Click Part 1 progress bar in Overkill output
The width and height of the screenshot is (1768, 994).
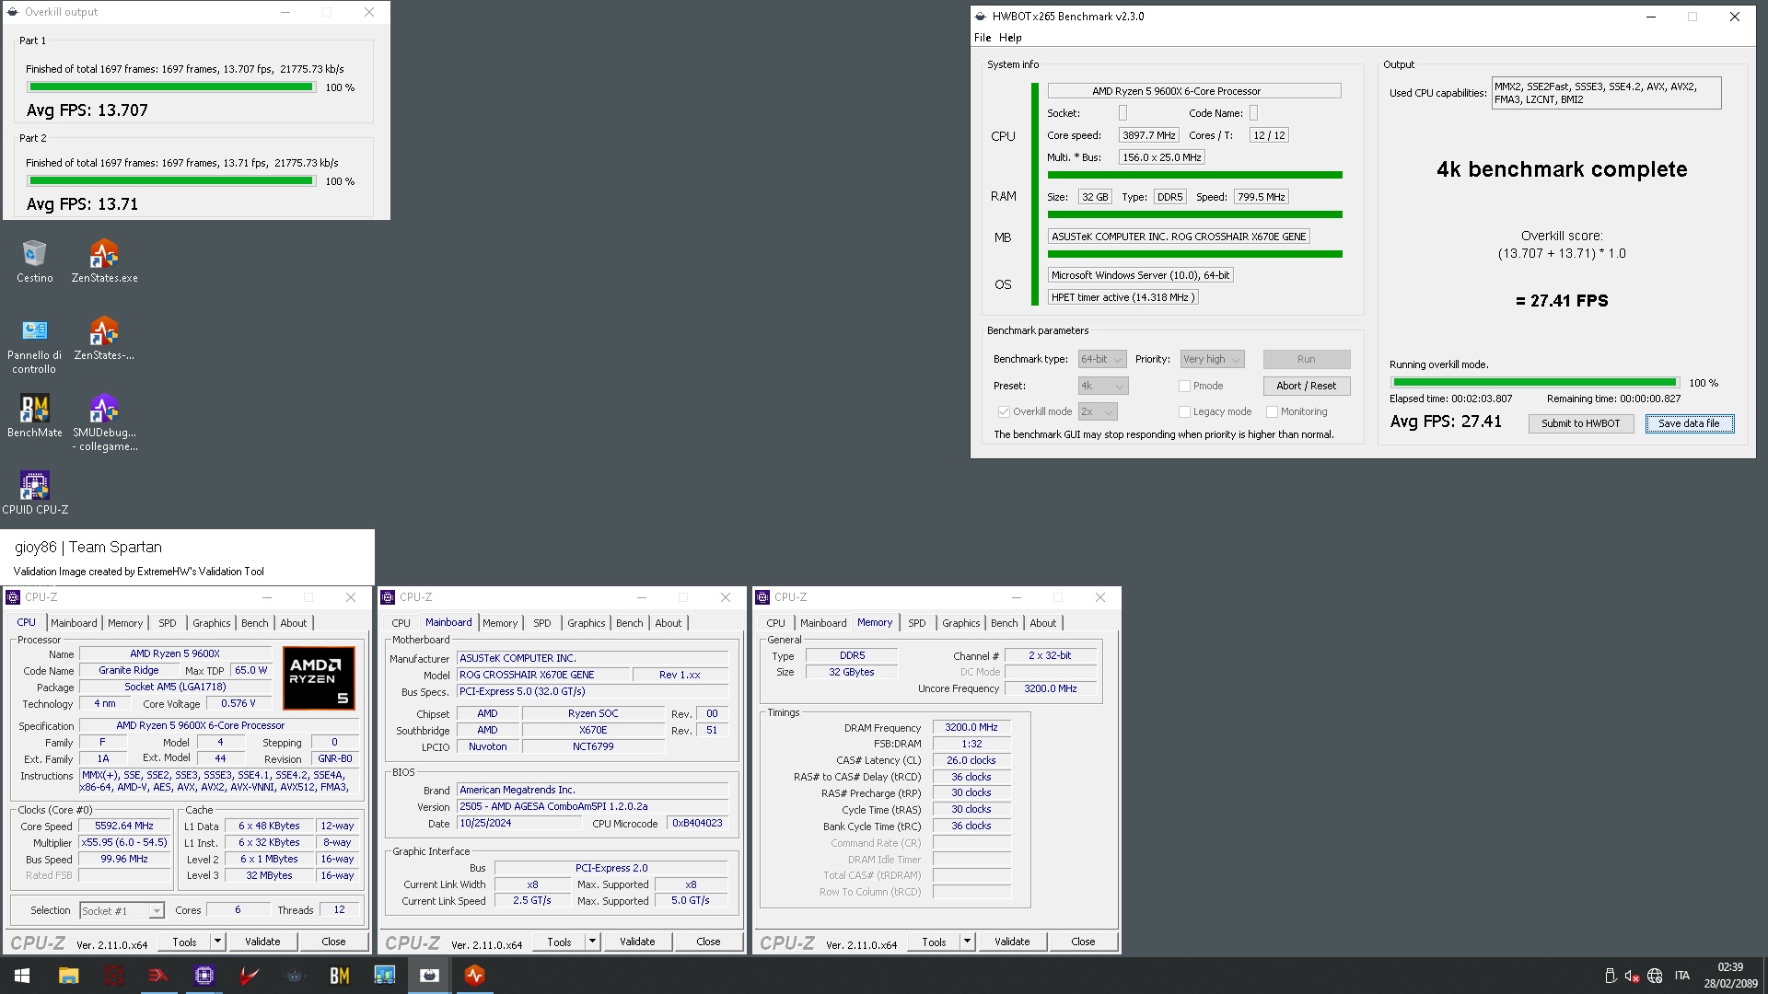tap(170, 87)
